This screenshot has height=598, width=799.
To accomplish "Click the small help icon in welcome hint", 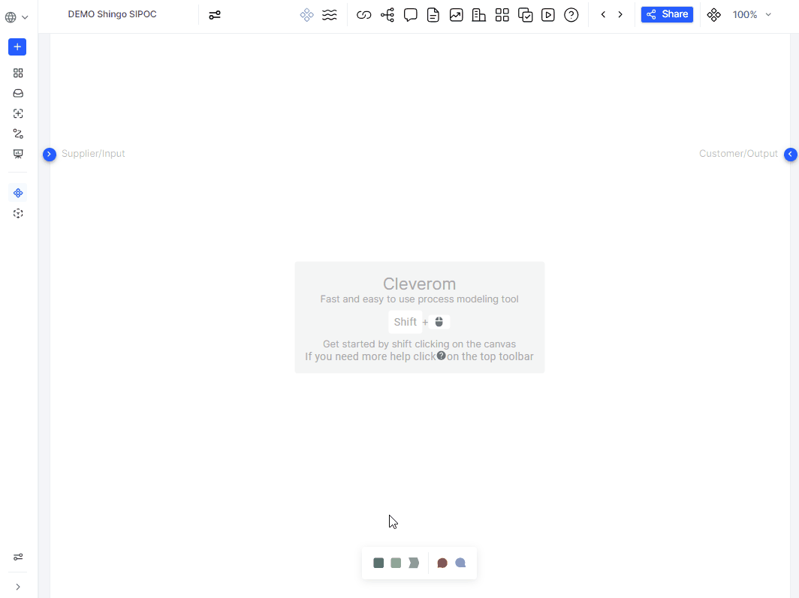I will coord(442,355).
